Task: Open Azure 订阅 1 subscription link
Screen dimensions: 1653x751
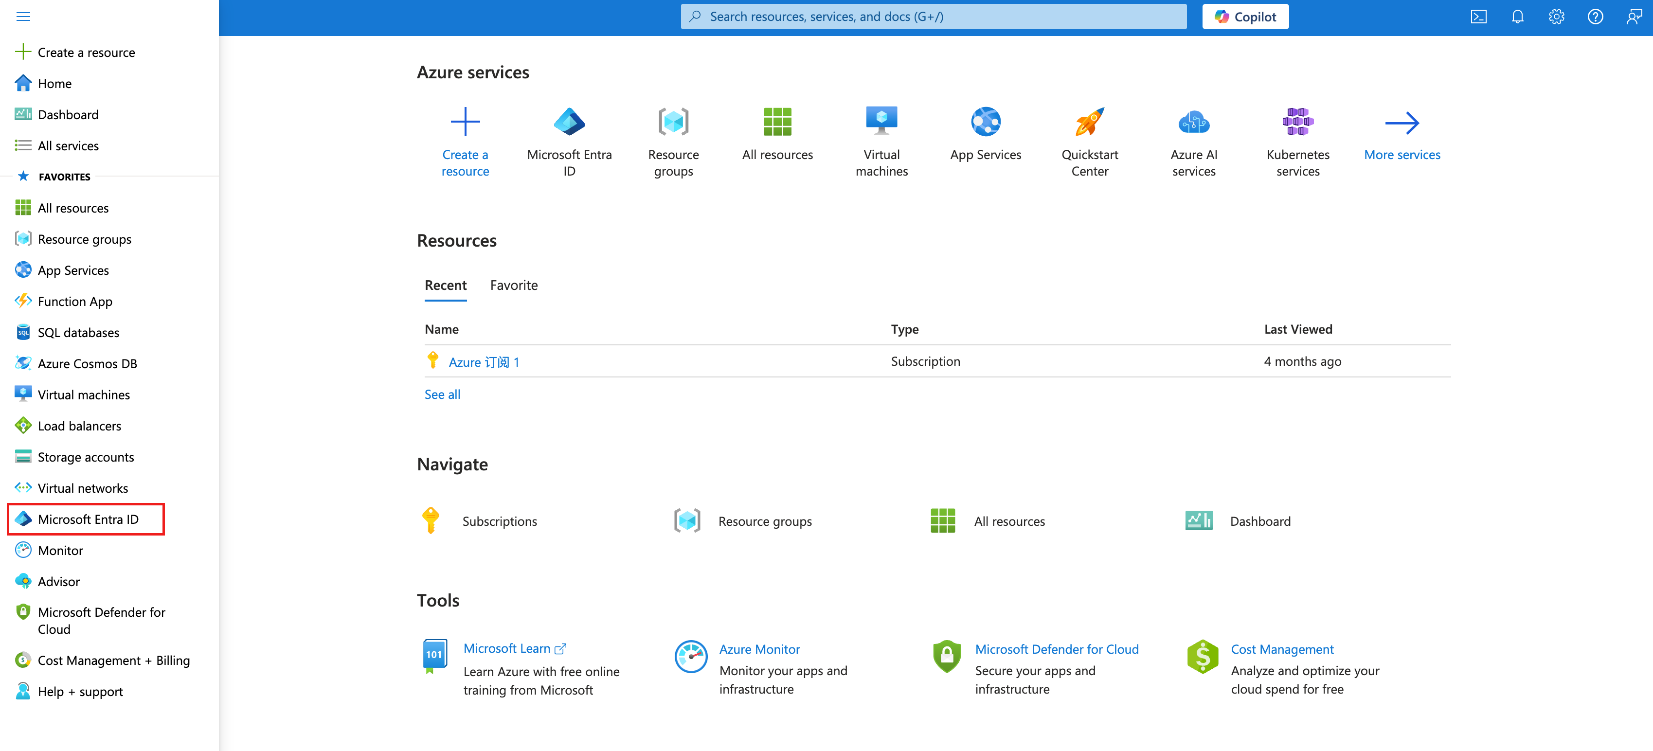Action: coord(484,362)
